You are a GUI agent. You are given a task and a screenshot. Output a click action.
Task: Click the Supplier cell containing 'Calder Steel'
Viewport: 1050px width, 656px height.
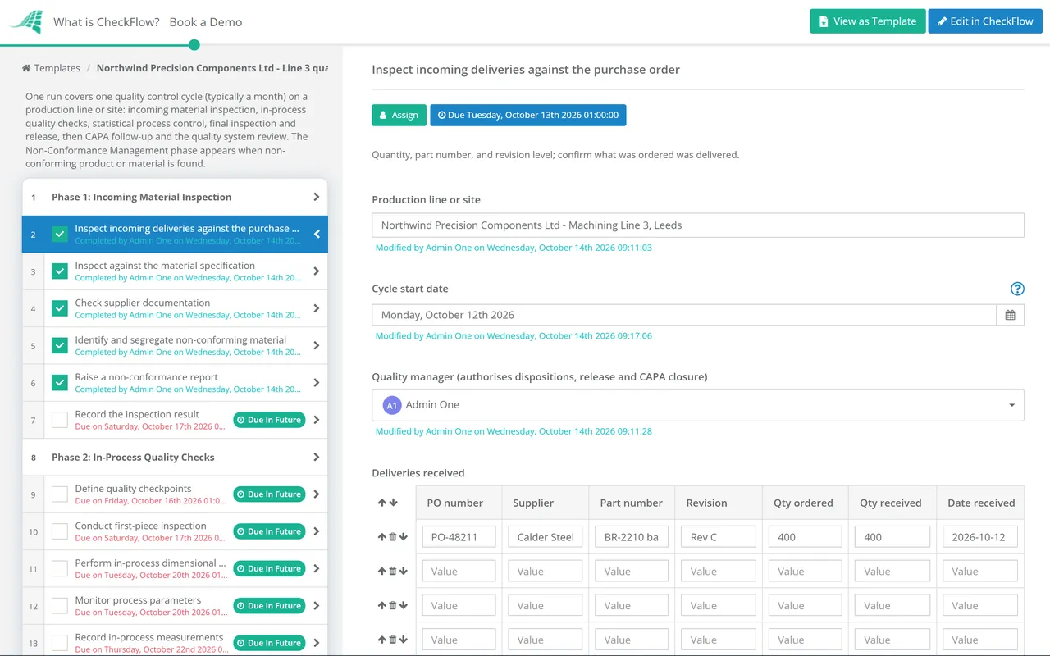tap(546, 537)
